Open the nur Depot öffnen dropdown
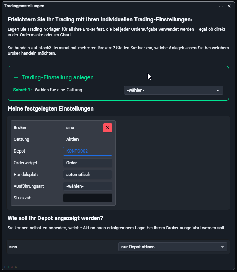This screenshot has height=272, width=237. [x=173, y=247]
